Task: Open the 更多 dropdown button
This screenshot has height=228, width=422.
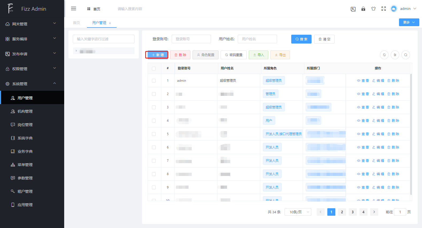Action: (409, 22)
